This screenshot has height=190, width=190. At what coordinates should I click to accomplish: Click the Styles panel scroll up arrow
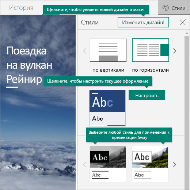point(187,33)
